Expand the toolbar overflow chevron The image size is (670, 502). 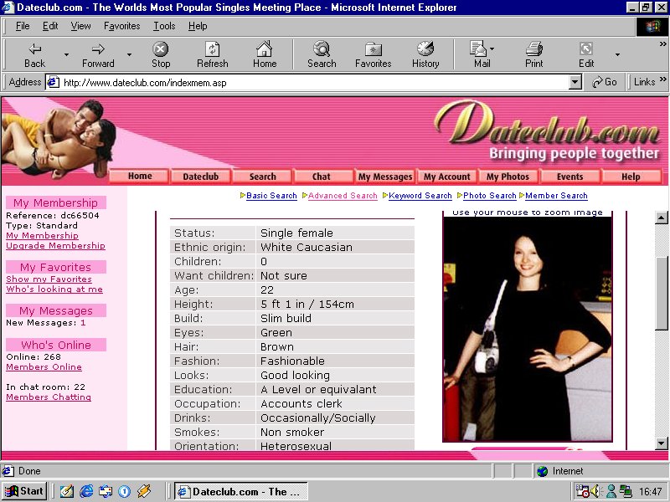pyautogui.click(x=662, y=44)
